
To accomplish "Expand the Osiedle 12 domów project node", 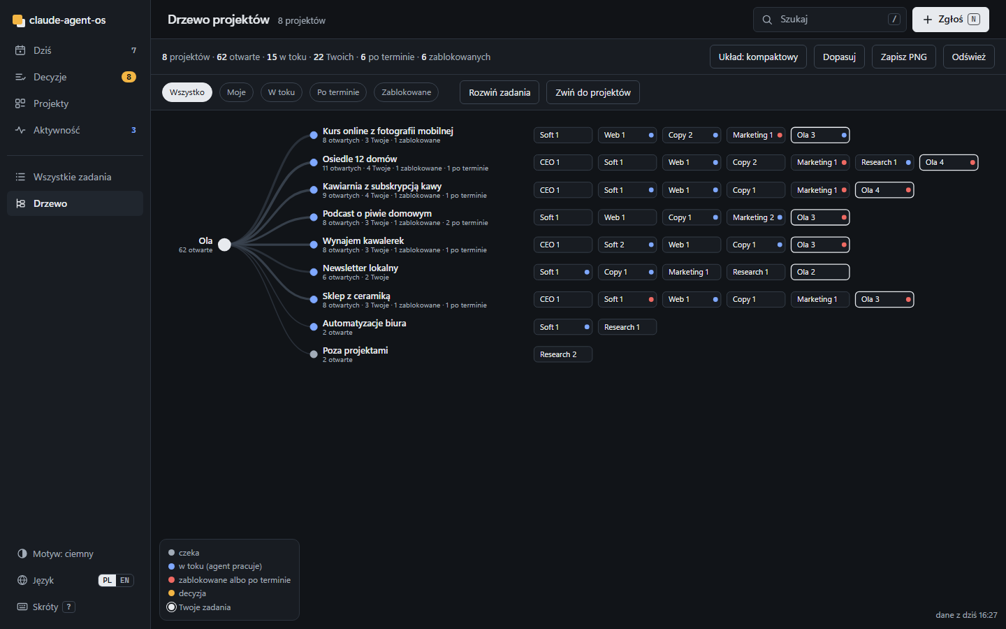I will (x=314, y=163).
